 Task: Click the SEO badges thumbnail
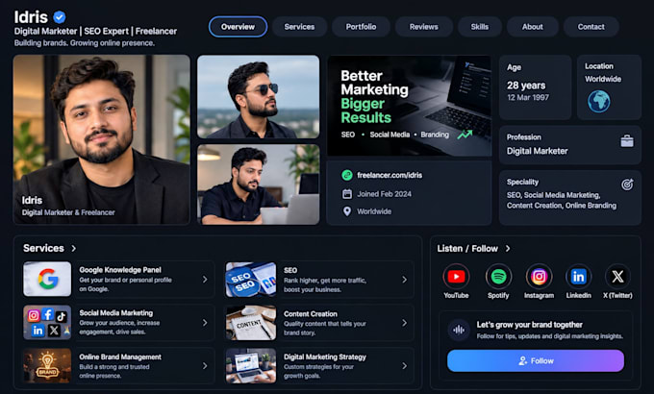point(251,280)
